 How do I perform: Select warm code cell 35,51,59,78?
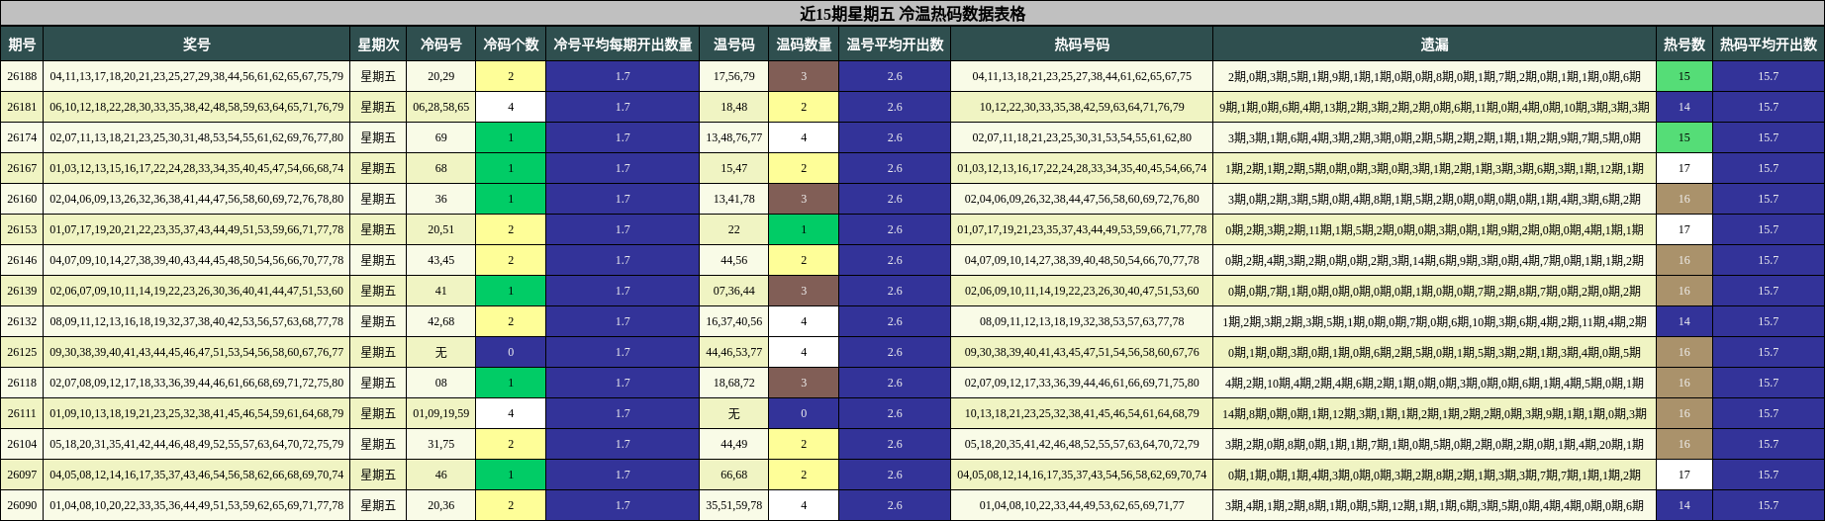tap(734, 505)
